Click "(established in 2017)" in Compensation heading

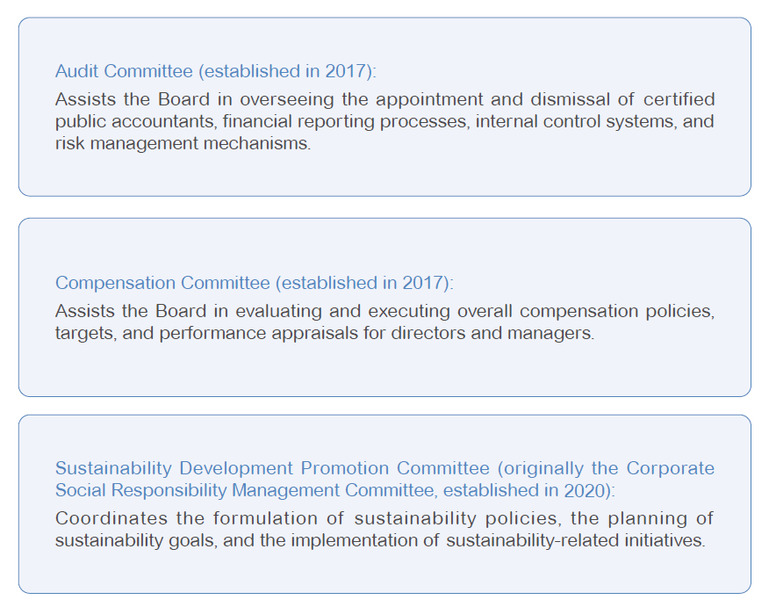pos(363,283)
